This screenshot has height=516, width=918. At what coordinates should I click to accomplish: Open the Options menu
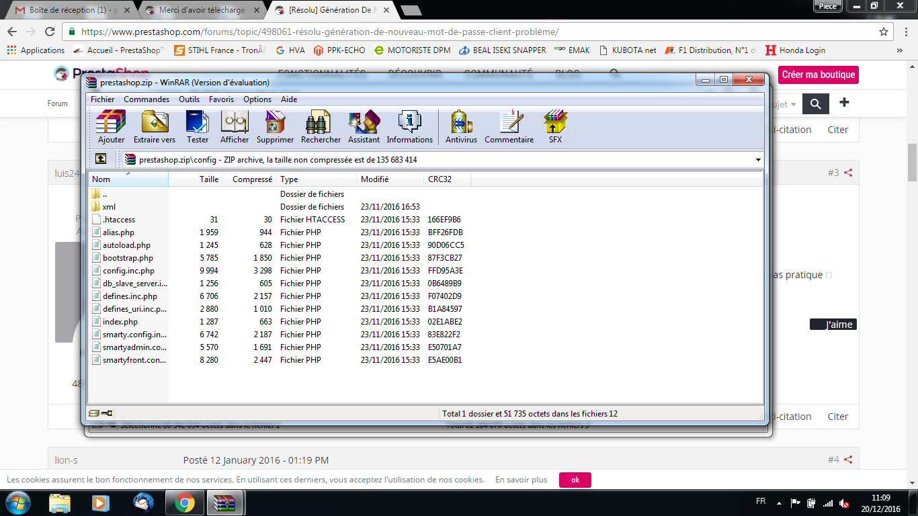click(x=257, y=99)
